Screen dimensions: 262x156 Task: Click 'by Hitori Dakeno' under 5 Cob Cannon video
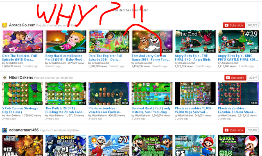[x=11, y=115]
